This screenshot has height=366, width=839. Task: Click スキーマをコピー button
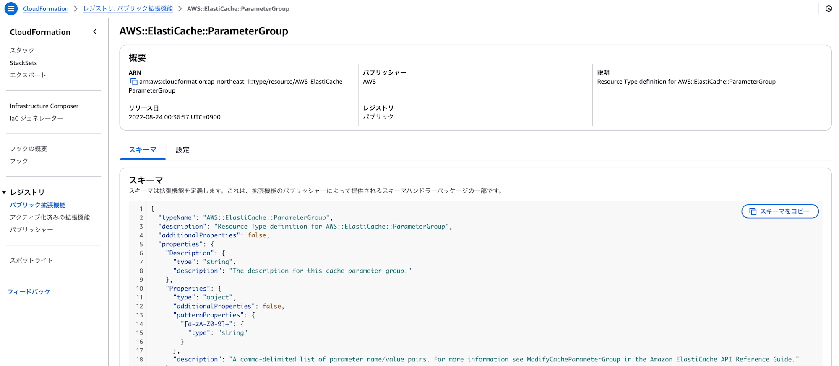point(780,211)
